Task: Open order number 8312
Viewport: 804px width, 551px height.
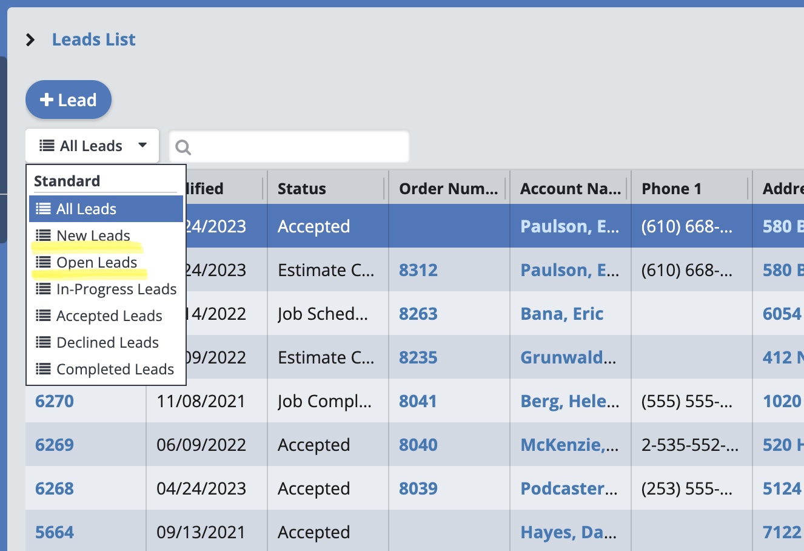Action: pyautogui.click(x=418, y=269)
